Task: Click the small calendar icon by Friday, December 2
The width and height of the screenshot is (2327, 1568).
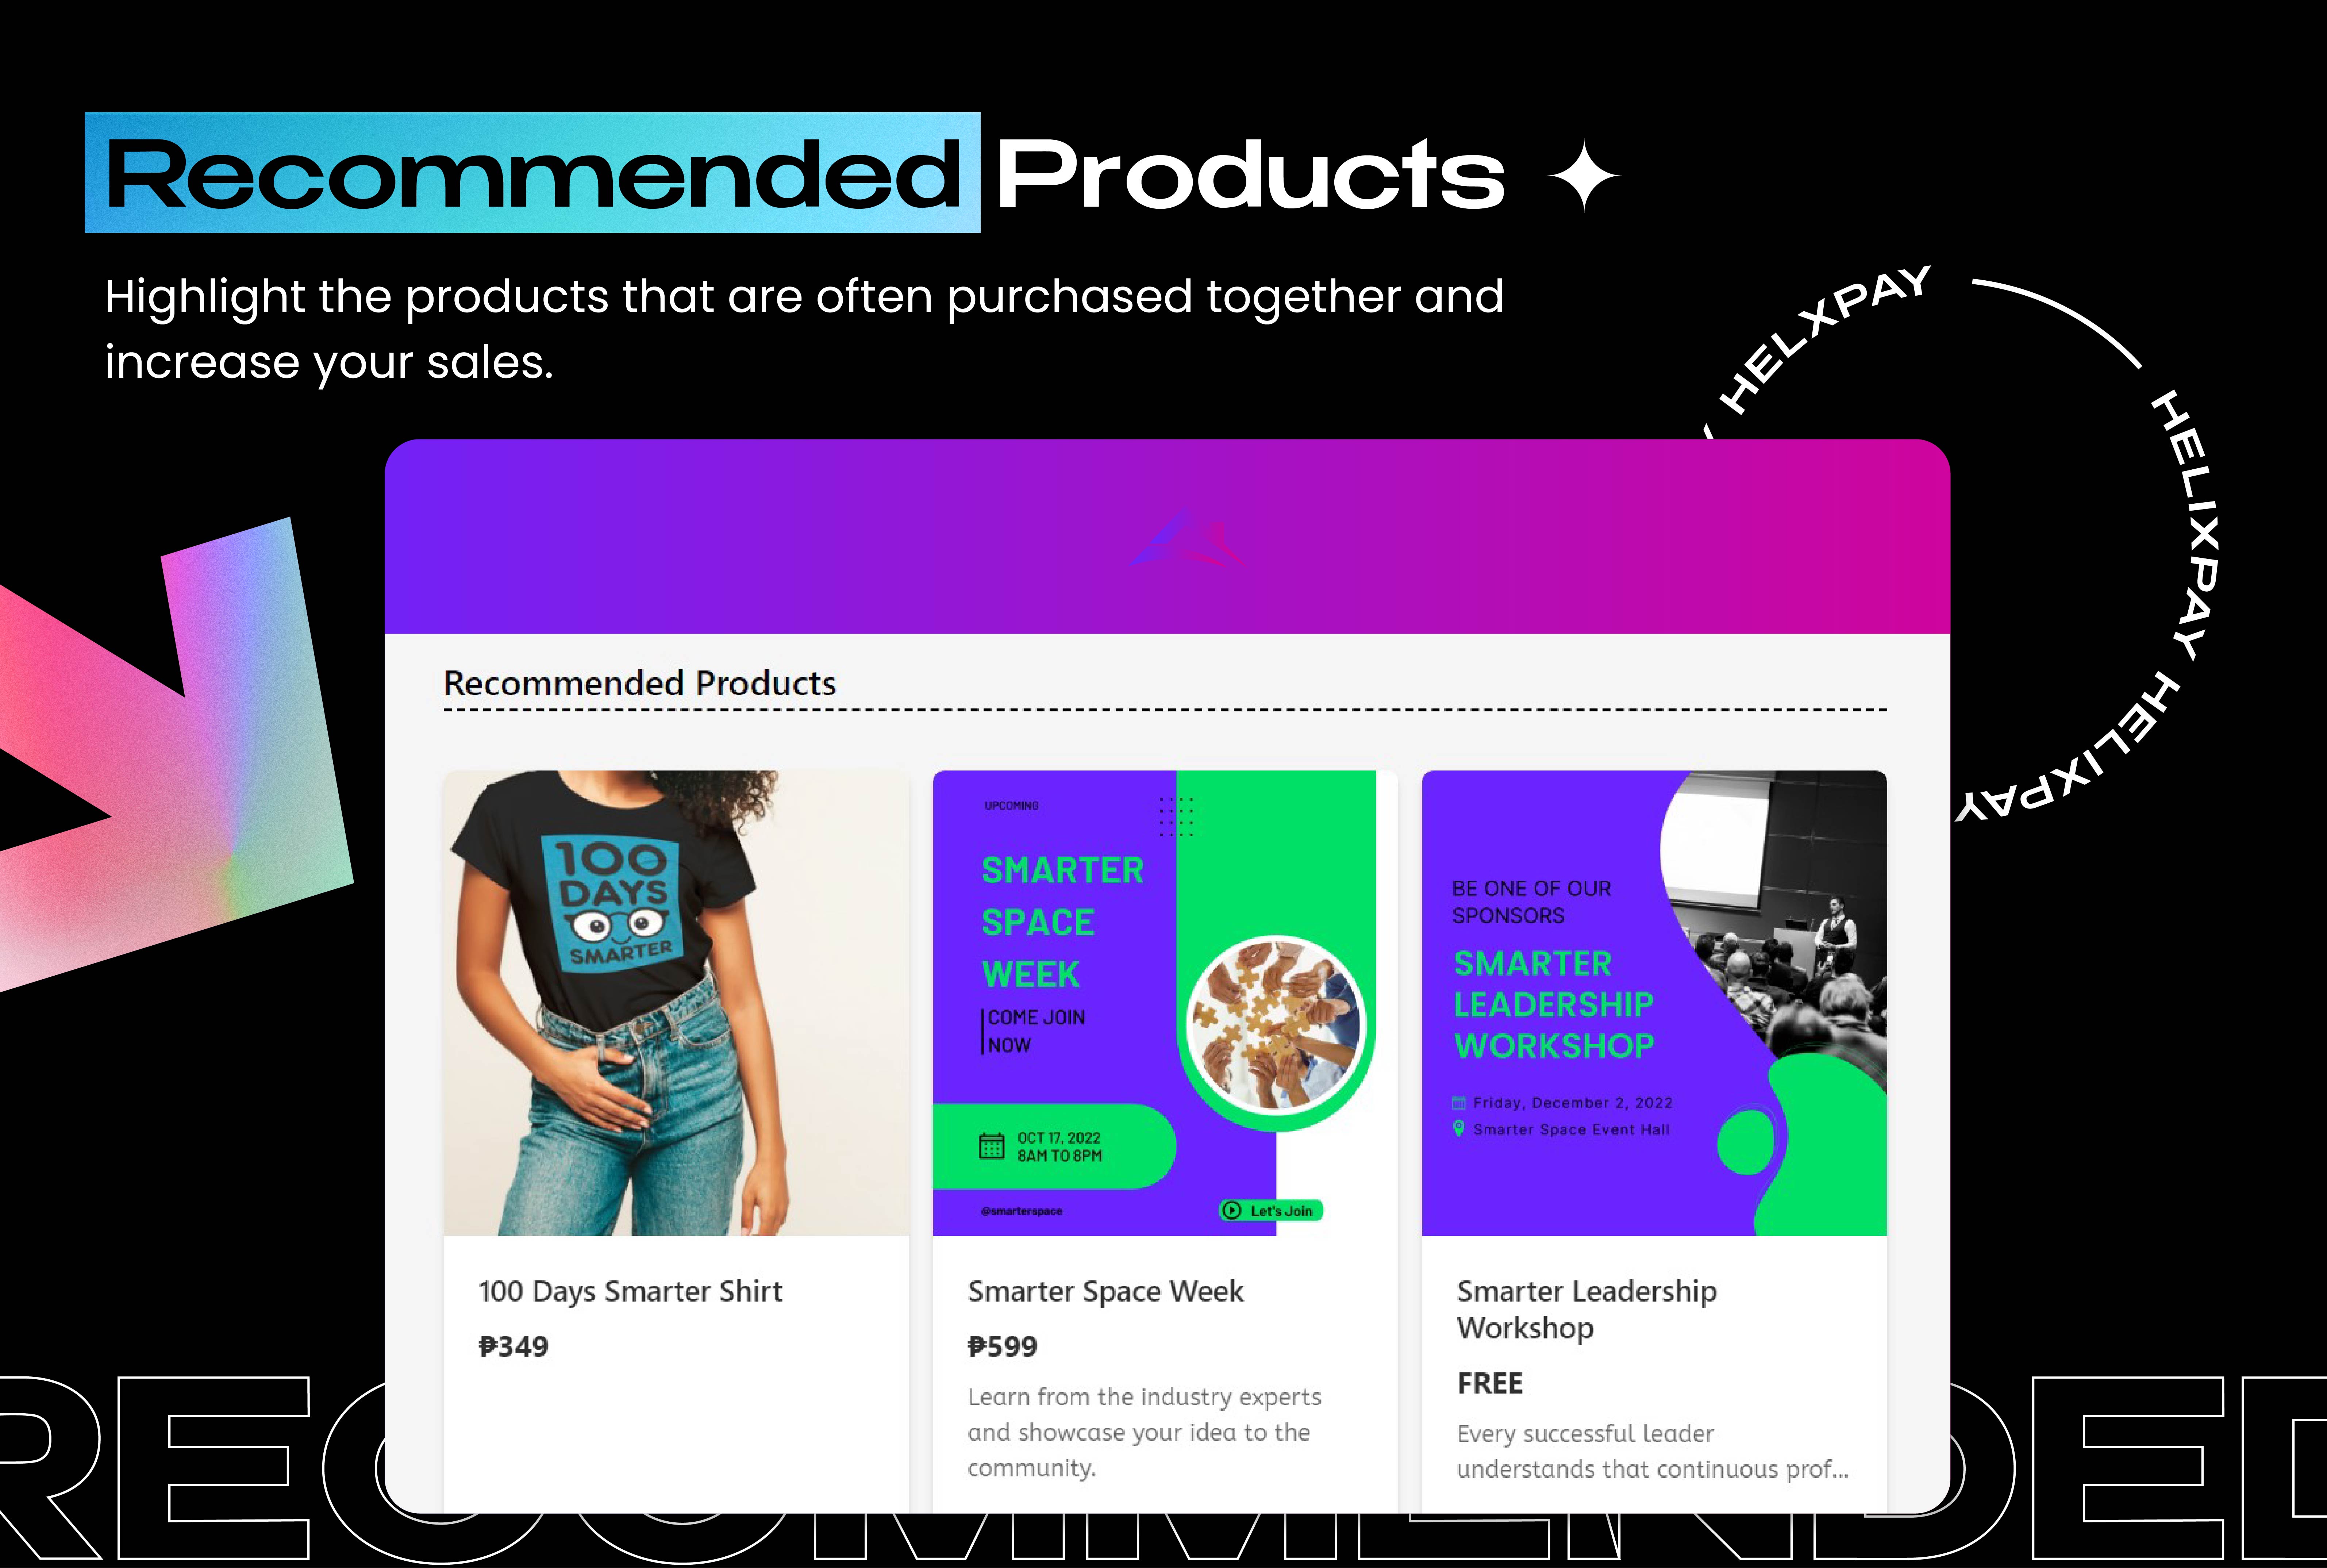Action: pos(1459,1103)
